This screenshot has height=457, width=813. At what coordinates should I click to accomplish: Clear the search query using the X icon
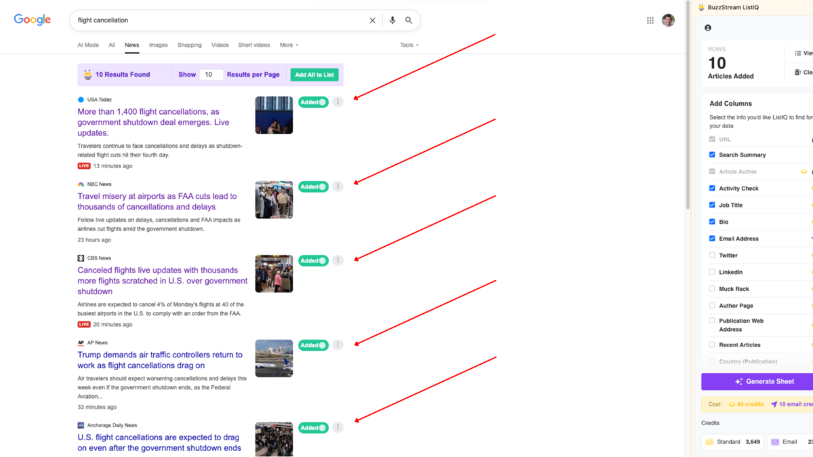372,20
